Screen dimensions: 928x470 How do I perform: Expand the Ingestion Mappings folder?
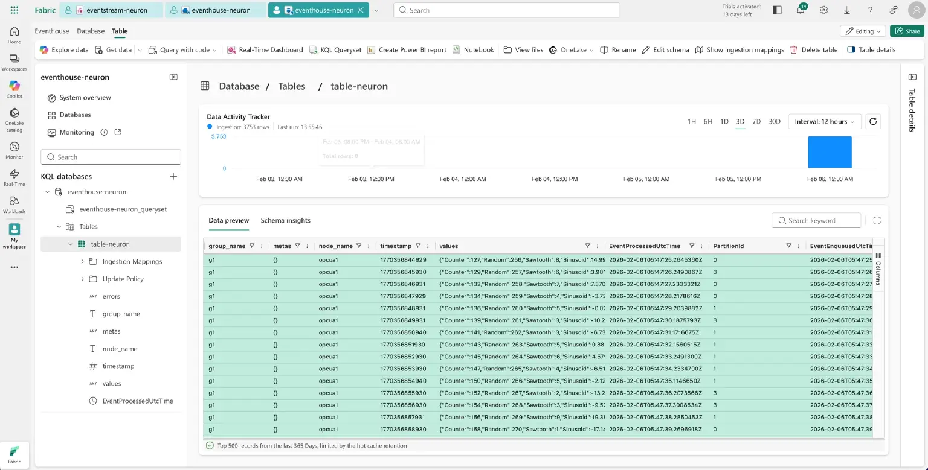(x=82, y=262)
